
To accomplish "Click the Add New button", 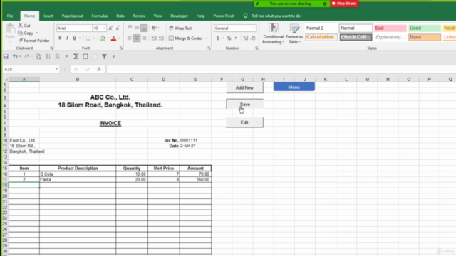I will tap(244, 87).
